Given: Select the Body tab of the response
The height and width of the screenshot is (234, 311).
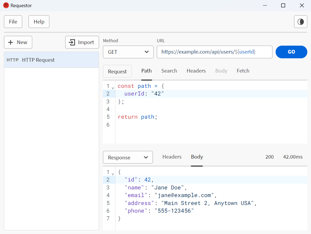Looking at the screenshot, I should 197,157.
